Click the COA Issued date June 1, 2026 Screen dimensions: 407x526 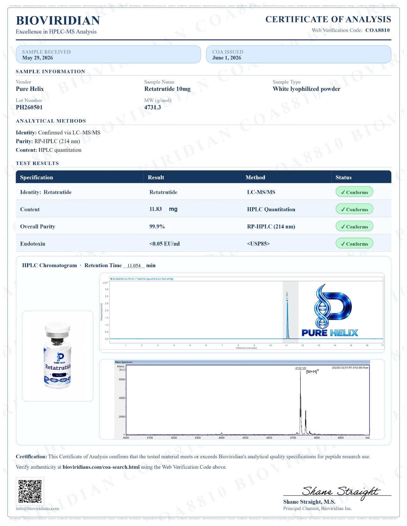coord(227,58)
